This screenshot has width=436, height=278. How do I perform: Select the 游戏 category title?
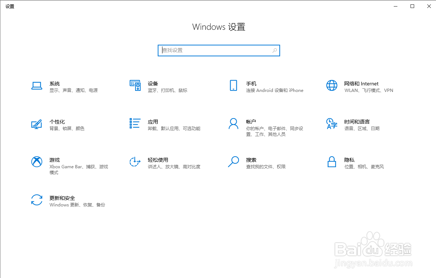55,160
